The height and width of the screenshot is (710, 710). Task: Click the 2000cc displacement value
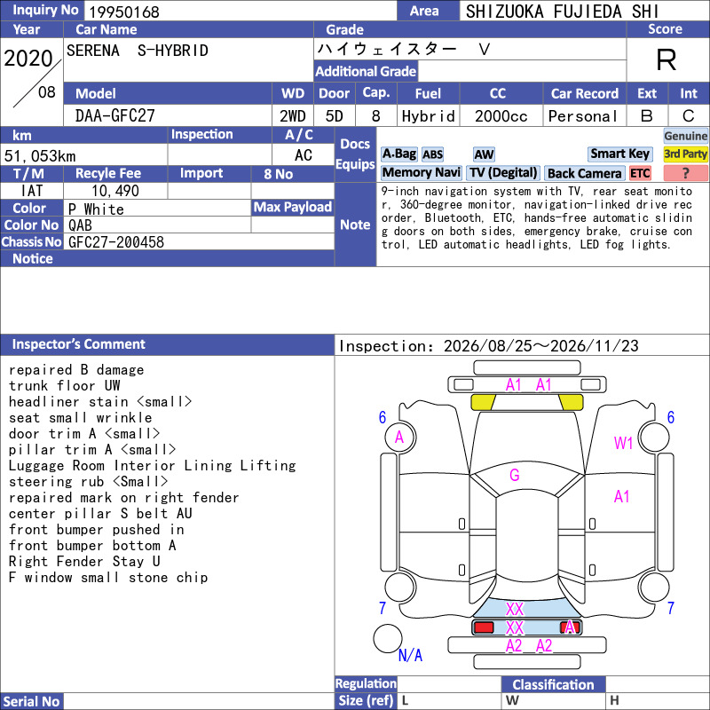pos(501,116)
